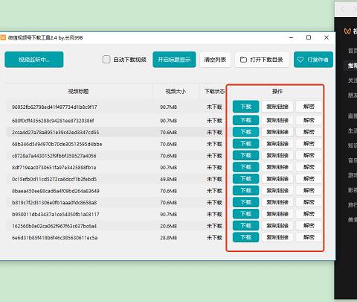Download the 28.8MB video in row 6e6d31b8
Image resolution: width=357 pixels, height=302 pixels.
pyautogui.click(x=246, y=237)
